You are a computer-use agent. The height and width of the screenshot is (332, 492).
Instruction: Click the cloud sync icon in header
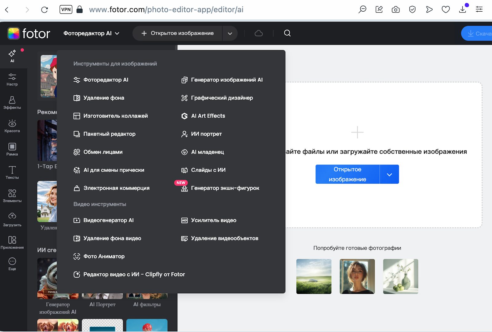[x=259, y=33]
